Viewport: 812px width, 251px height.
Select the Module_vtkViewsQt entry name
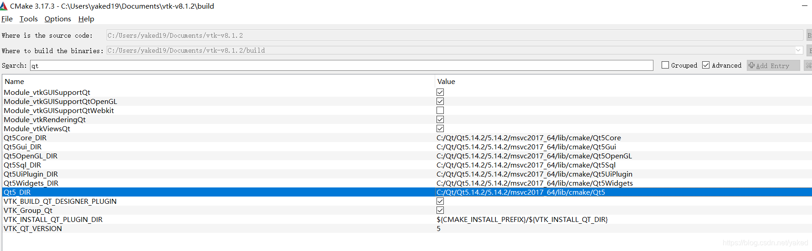click(x=37, y=129)
